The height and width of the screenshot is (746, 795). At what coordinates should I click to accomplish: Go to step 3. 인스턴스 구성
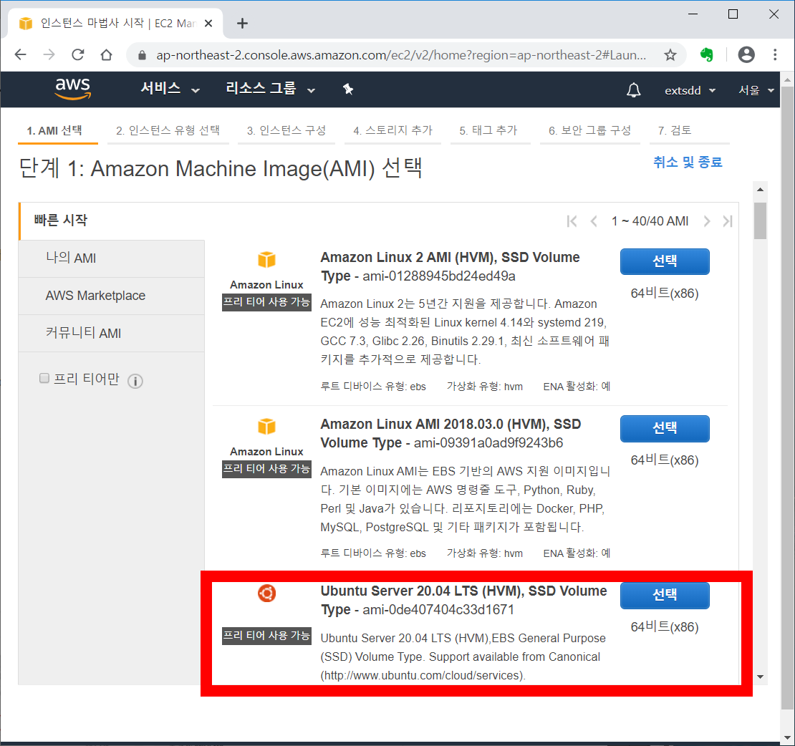click(286, 131)
